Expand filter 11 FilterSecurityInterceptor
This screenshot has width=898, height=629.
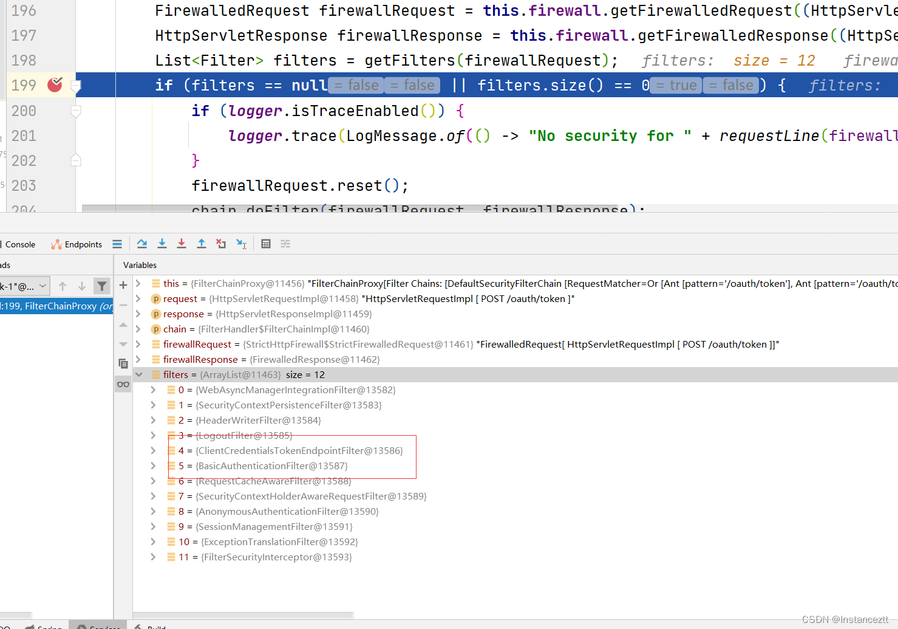click(153, 557)
